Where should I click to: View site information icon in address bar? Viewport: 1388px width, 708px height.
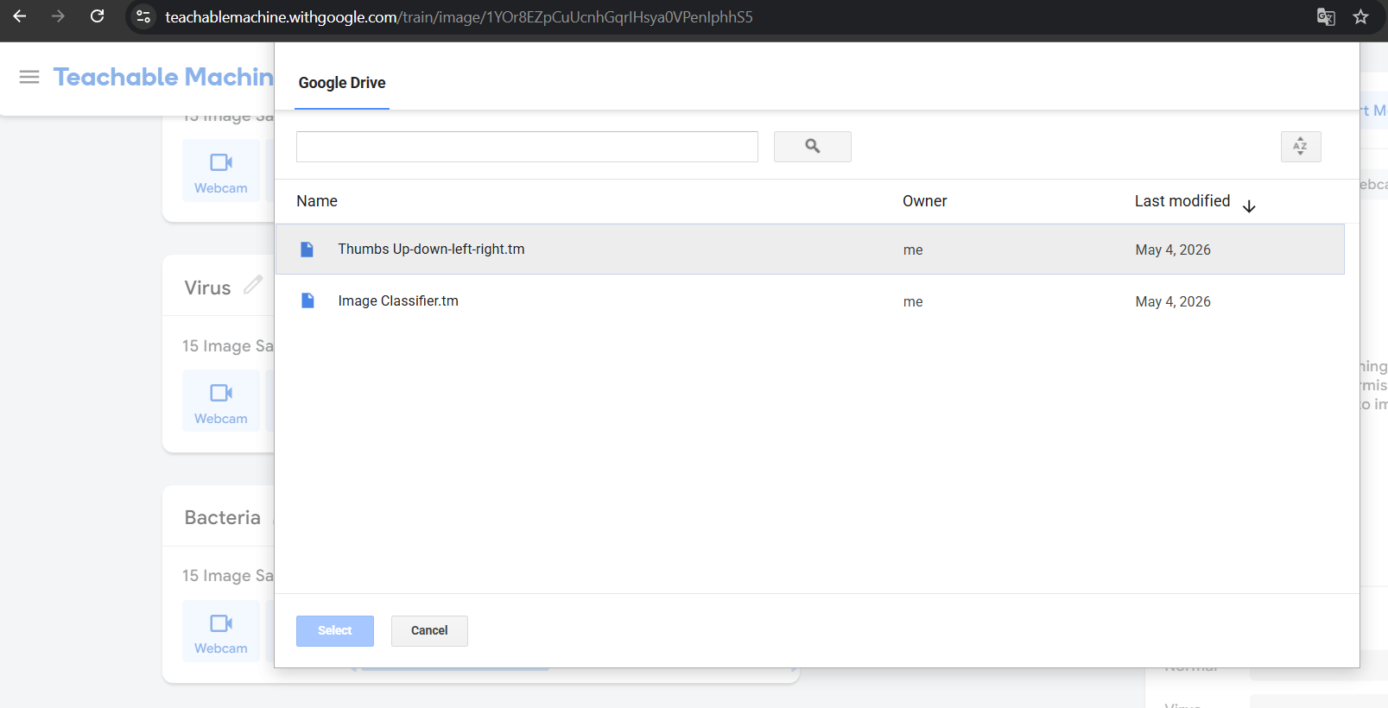pos(143,17)
